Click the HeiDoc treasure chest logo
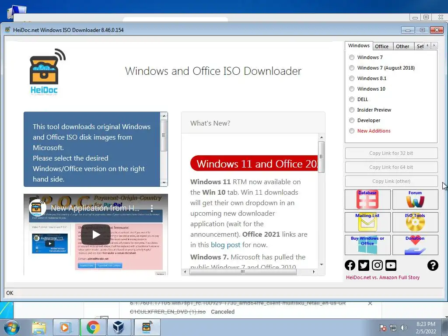448x336 pixels. (47, 71)
